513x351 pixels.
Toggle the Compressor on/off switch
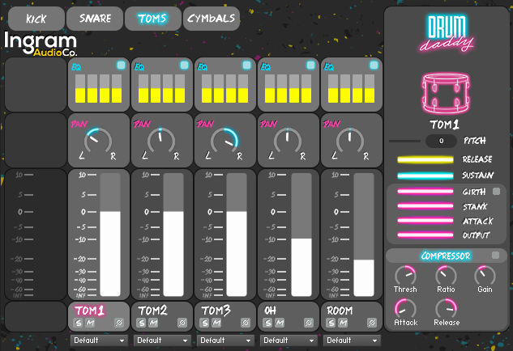tap(496, 256)
